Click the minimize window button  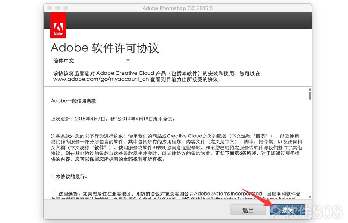point(58,8)
